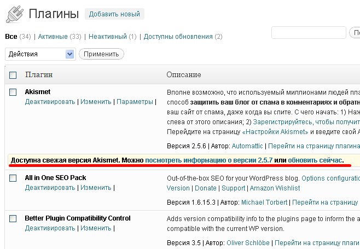360x249 pixels.
Task: Deactivate All in One SEO Pack
Action: pyautogui.click(x=50, y=188)
